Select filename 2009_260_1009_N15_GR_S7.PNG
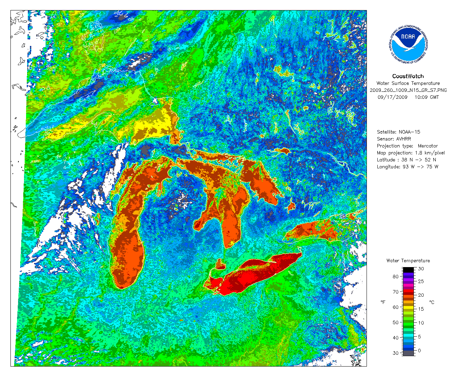 pyautogui.click(x=408, y=90)
